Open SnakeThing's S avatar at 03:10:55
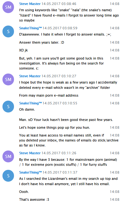This screenshot has height=201, width=123. (8, 107)
